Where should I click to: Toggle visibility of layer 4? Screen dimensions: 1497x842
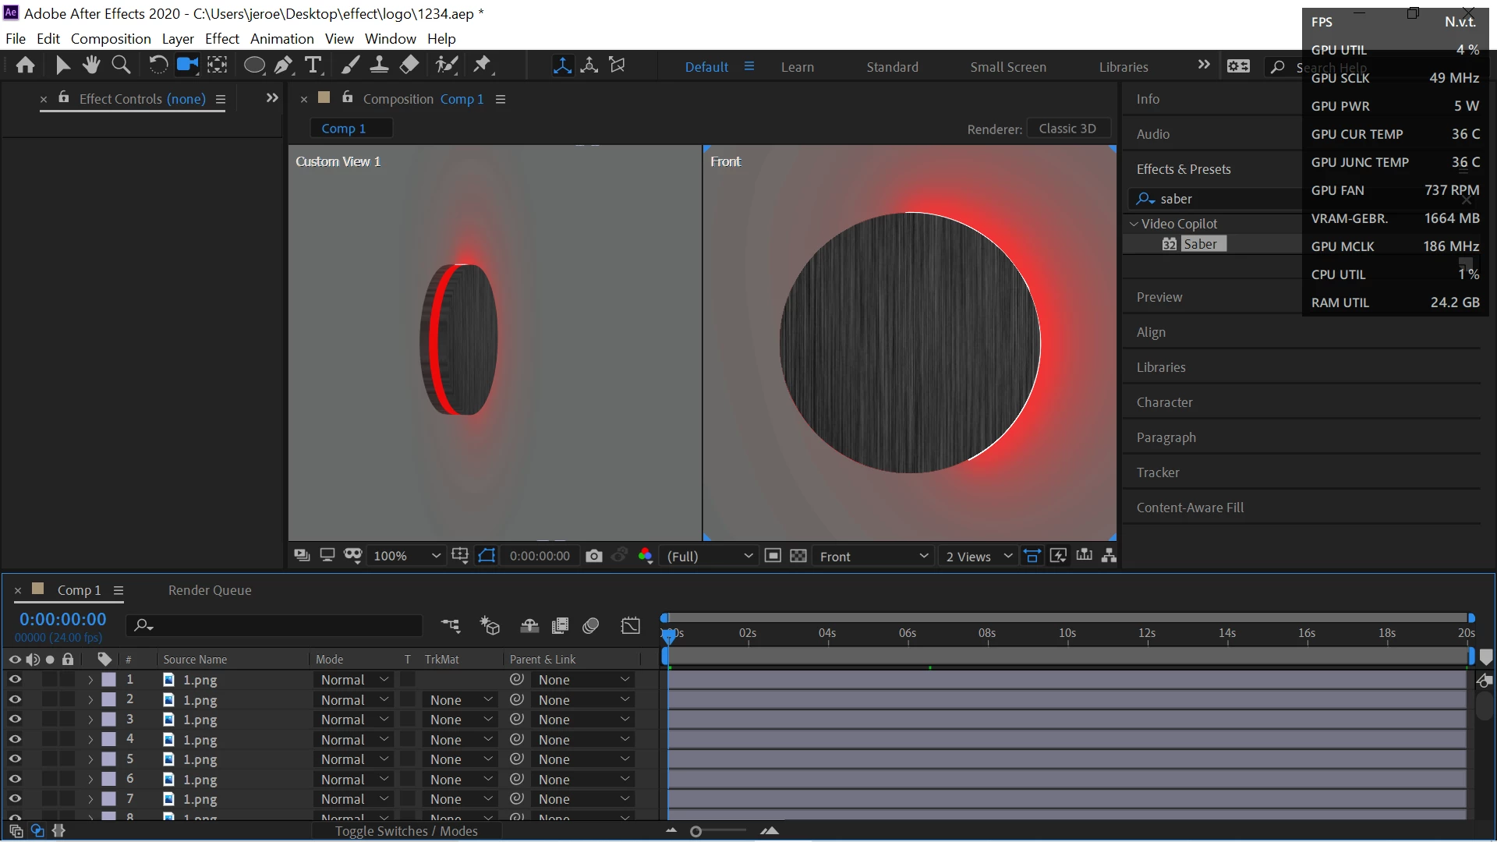(15, 739)
